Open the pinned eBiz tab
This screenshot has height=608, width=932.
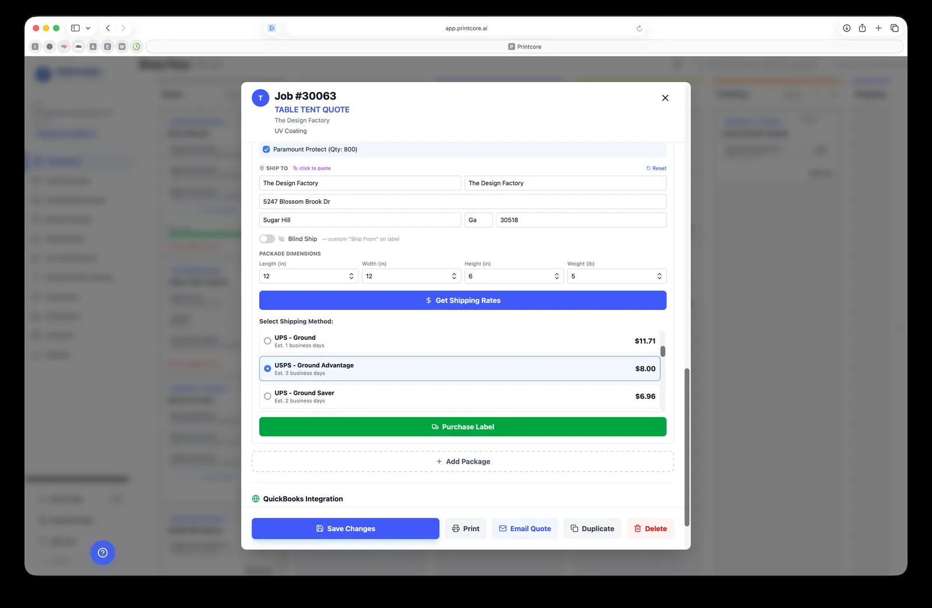point(79,47)
